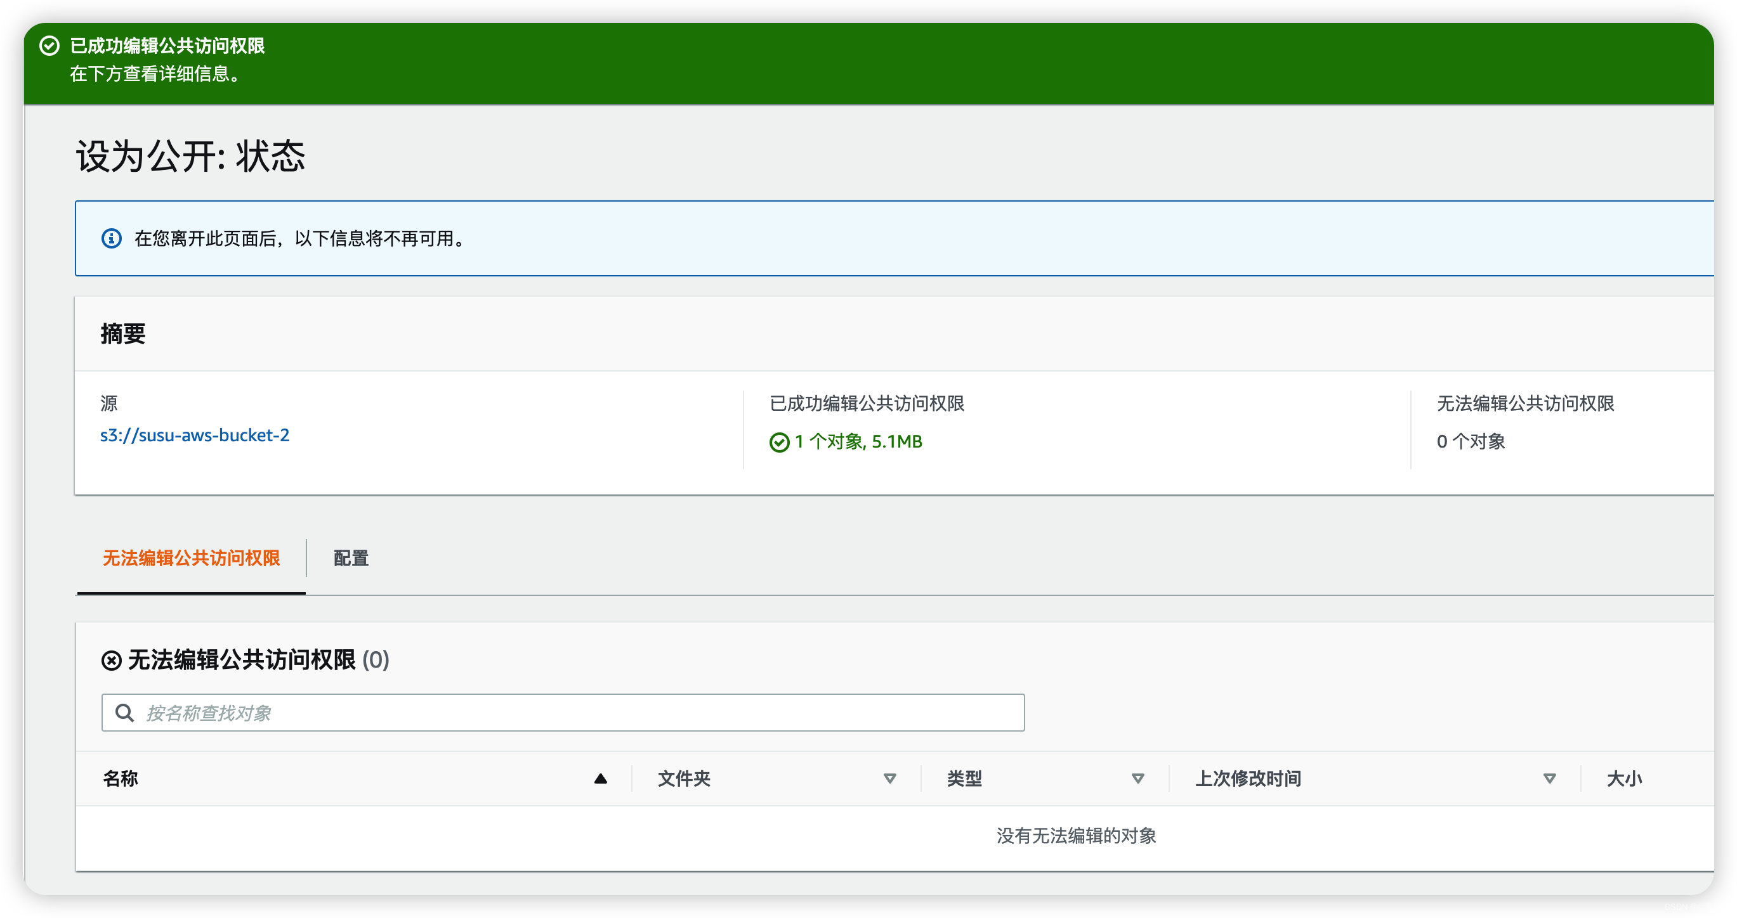Focus the 按名称查找对象 search field
Viewport: 1737px width, 918px height.
point(563,713)
